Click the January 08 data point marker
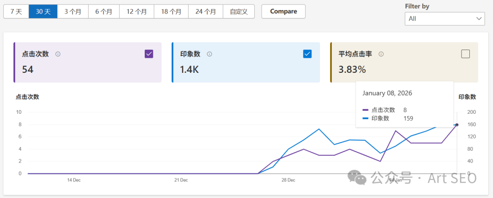The width and height of the screenshot is (493, 198). (456, 124)
